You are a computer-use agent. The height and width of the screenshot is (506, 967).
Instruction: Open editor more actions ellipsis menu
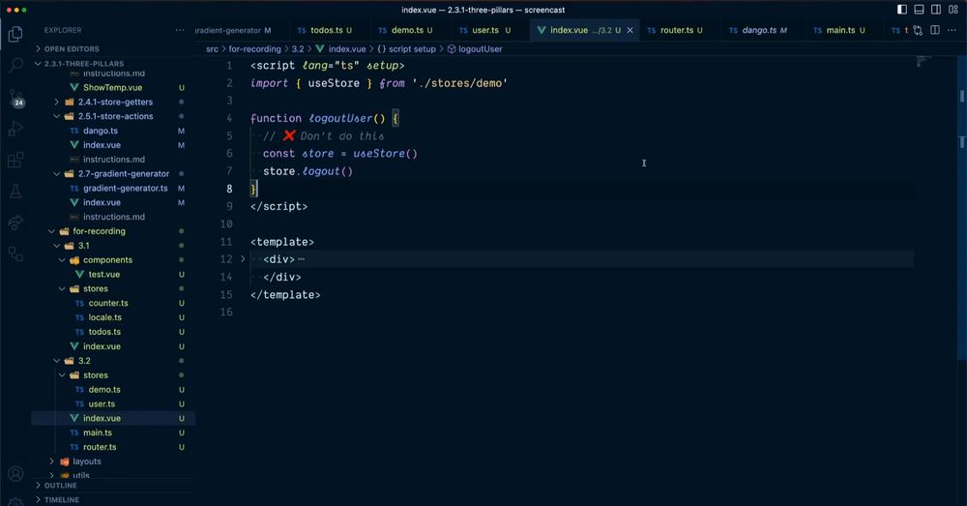[x=952, y=30]
